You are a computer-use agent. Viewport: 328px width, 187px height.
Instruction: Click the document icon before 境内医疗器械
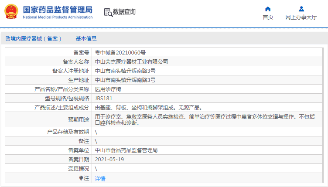pyautogui.click(x=7, y=39)
